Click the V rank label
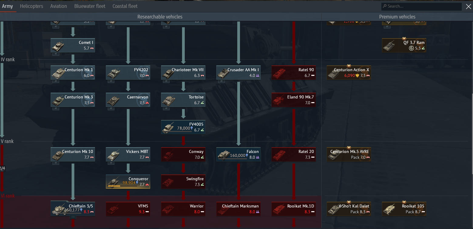The width and height of the screenshot is (473, 229). pyautogui.click(x=7, y=141)
